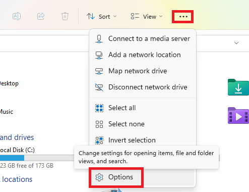Image resolution: width=249 pixels, height=192 pixels.
Task: Click the Options gear icon
Action: (99, 177)
